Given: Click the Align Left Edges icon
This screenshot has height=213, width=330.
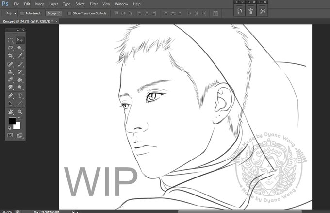Looking at the screenshot, I should pyautogui.click(x=140, y=13).
